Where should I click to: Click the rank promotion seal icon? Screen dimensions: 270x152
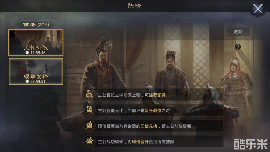[x=89, y=110]
